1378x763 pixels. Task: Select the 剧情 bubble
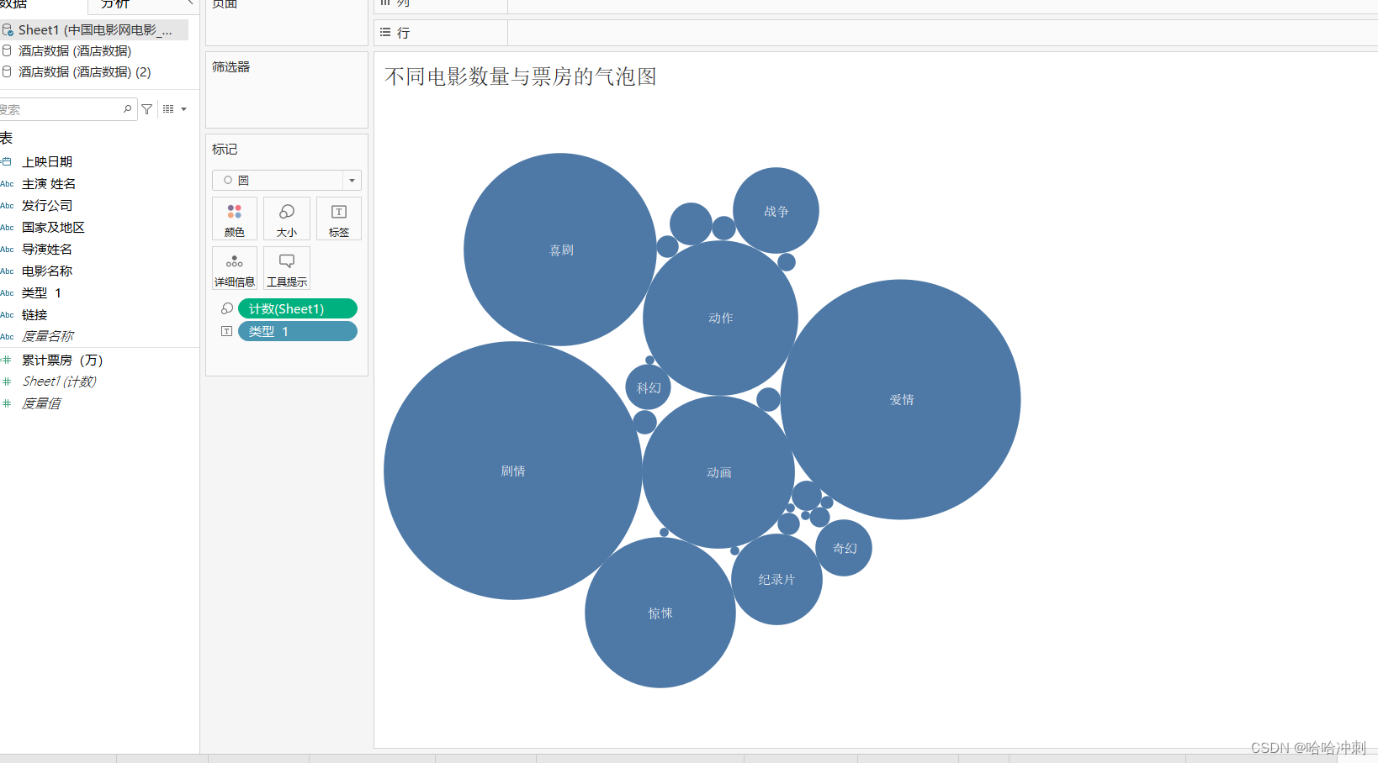tap(513, 471)
